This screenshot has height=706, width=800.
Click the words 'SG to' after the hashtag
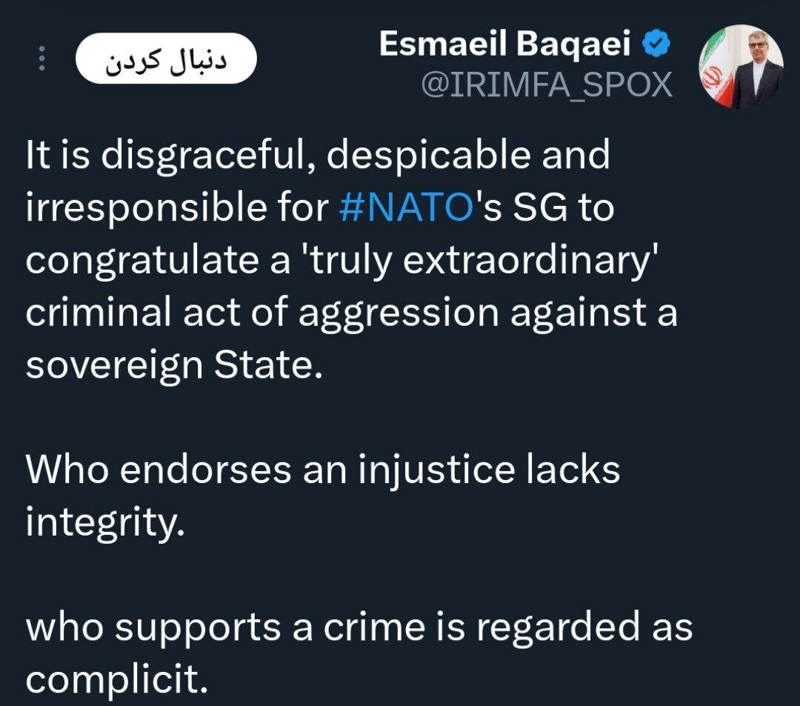563,207
